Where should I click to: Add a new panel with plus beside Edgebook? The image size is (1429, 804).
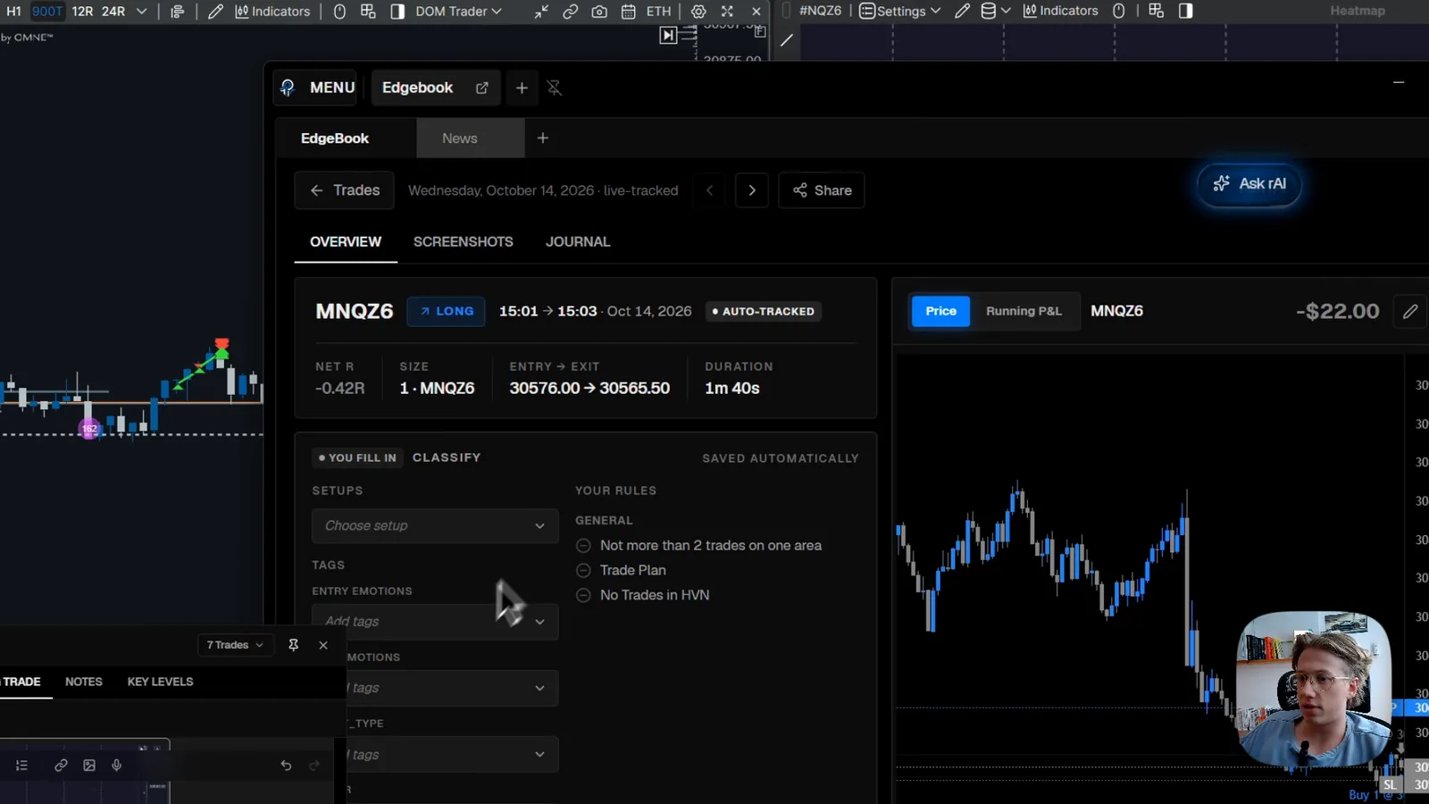click(522, 88)
